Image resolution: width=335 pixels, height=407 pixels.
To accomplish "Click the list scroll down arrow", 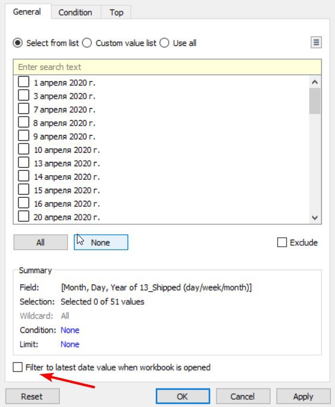I will point(315,218).
